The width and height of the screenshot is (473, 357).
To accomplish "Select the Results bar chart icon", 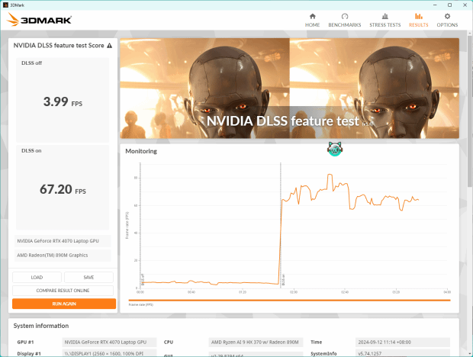I will click(x=418, y=16).
